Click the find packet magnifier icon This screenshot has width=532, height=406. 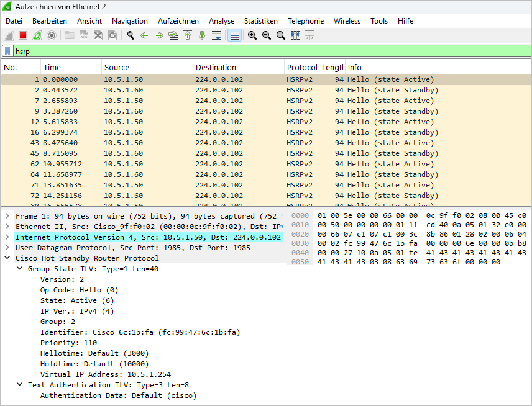point(131,35)
